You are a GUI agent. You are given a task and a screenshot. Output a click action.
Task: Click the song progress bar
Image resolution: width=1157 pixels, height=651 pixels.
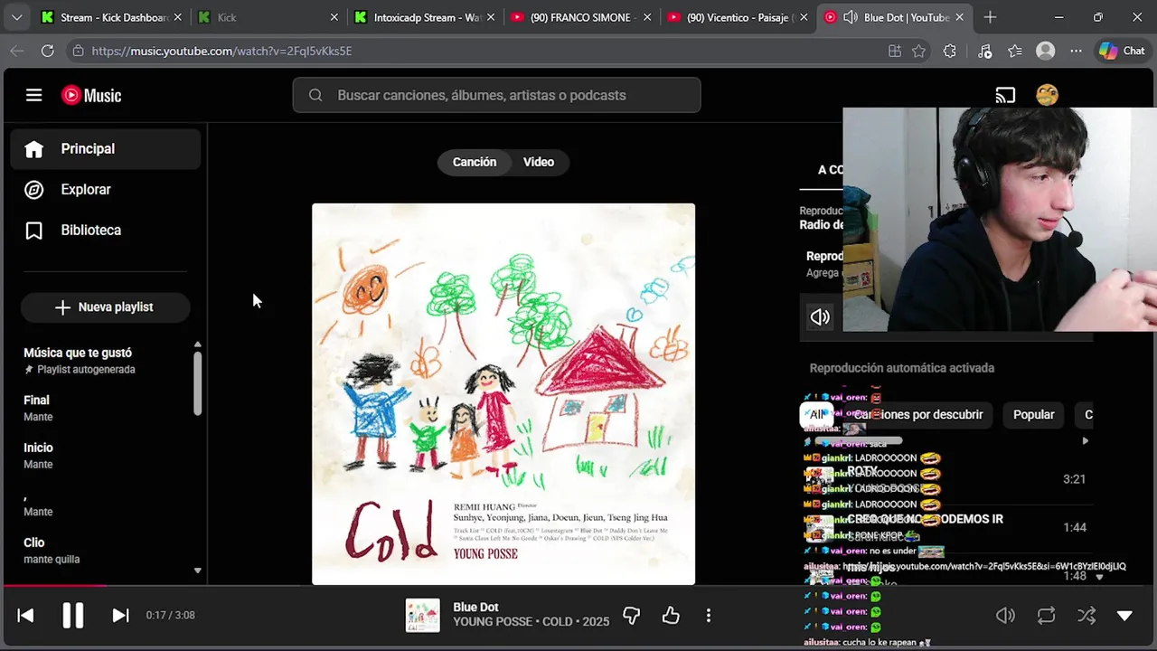[578, 585]
